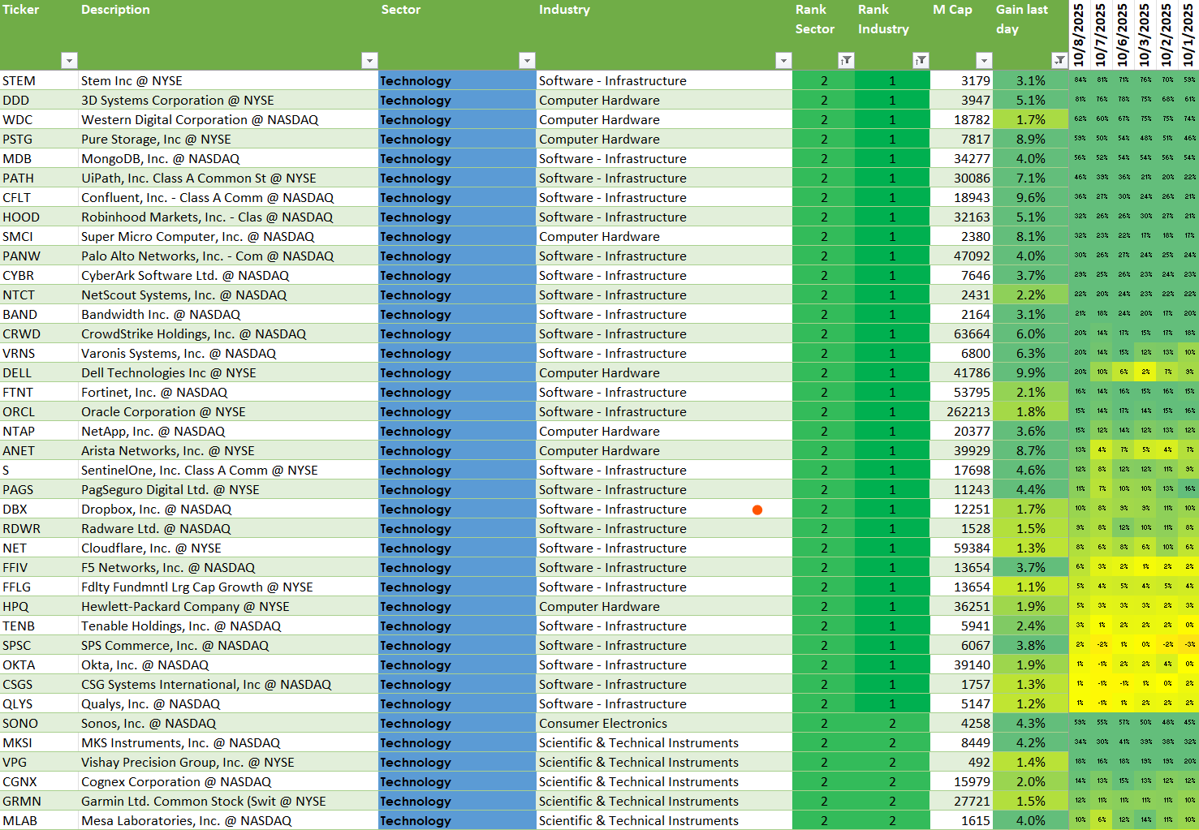Click the STEM ticker cell
This screenshot has width=1199, height=830.
click(39, 80)
